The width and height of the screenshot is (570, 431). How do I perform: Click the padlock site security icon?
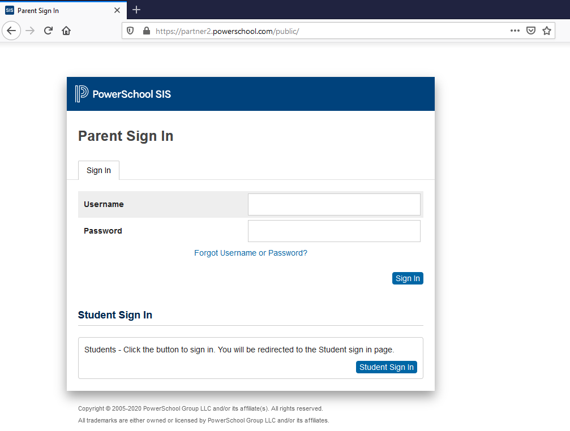click(x=146, y=31)
